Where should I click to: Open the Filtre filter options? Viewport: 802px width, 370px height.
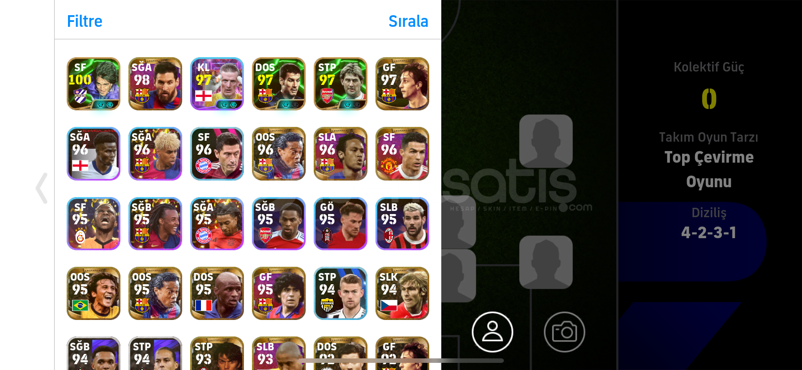[85, 21]
